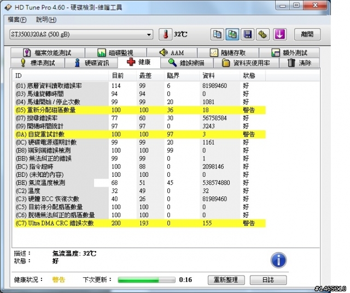350x293 pixels.
Task: Switch to the 磁碟監視 tab
Action: click(x=115, y=53)
